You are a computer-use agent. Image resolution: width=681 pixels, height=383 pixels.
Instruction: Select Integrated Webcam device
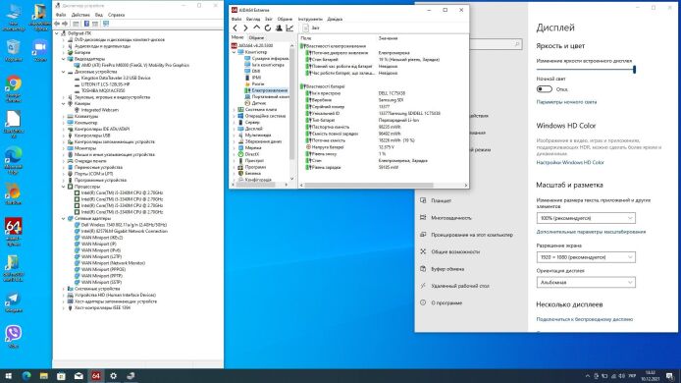[99, 110]
